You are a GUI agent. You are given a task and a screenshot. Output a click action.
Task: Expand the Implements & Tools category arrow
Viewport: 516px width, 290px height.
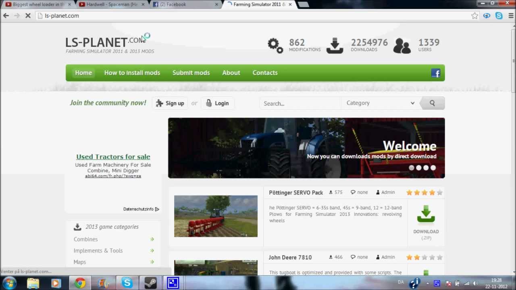[x=152, y=251]
